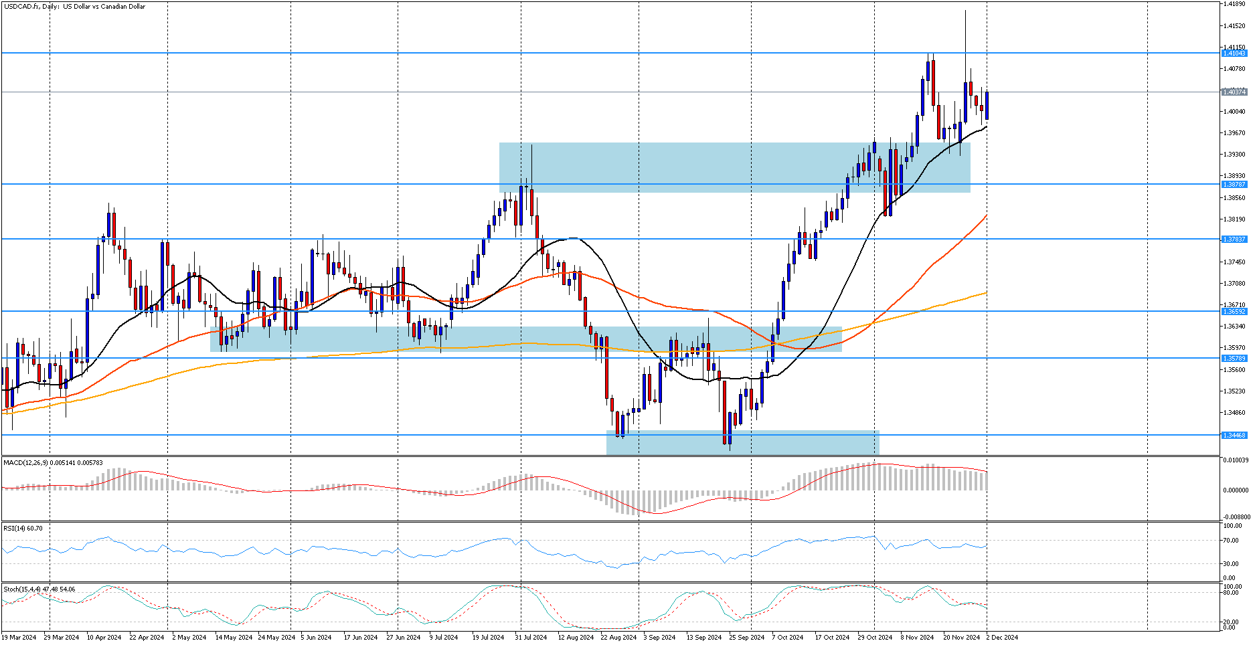Click the 1.38787 blue price label
The height and width of the screenshot is (645, 1255).
pyautogui.click(x=1234, y=184)
